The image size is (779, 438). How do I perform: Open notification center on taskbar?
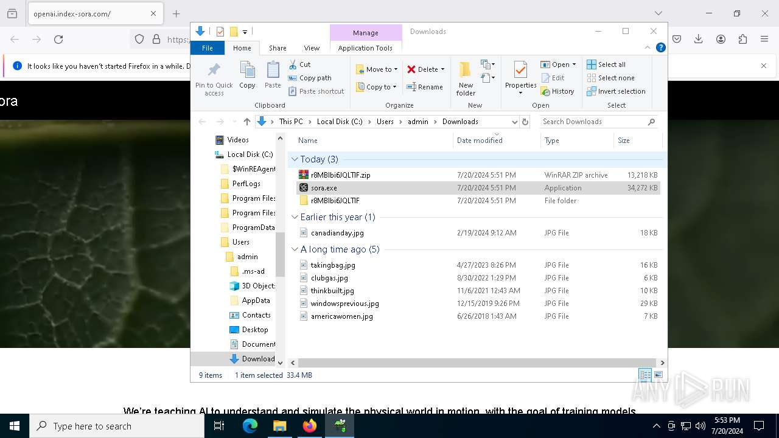pos(759,426)
